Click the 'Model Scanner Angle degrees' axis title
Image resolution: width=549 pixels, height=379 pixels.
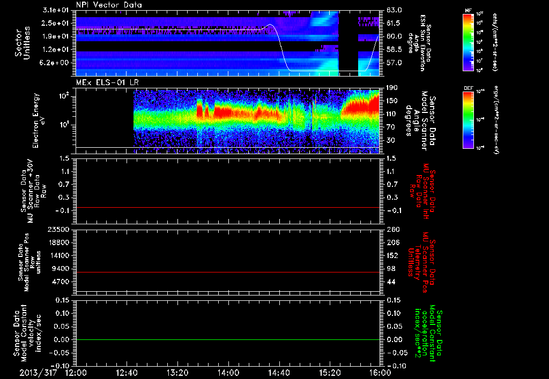pyautogui.click(x=420, y=121)
